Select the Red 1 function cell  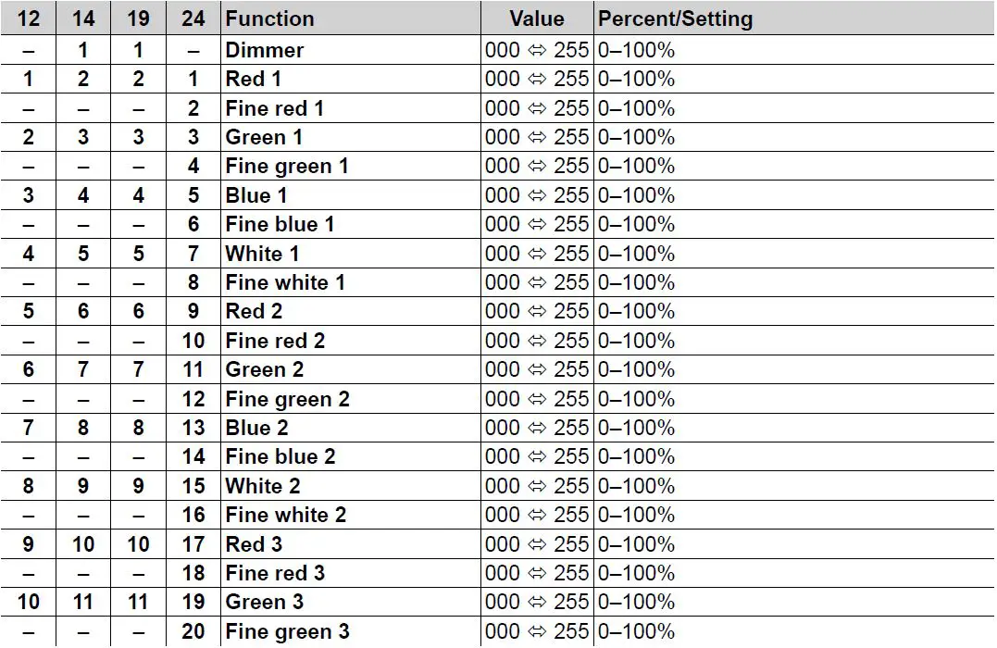click(x=253, y=79)
